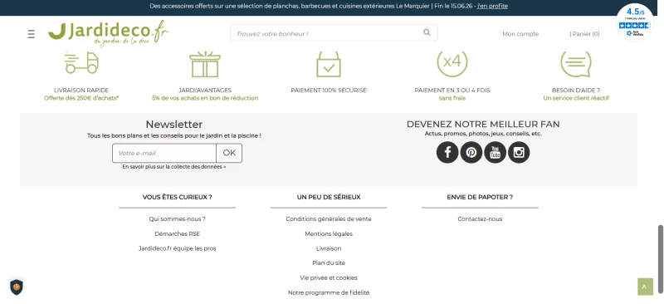
Task: Open 'Notre programme de fidélité' link
Action: click(x=329, y=292)
